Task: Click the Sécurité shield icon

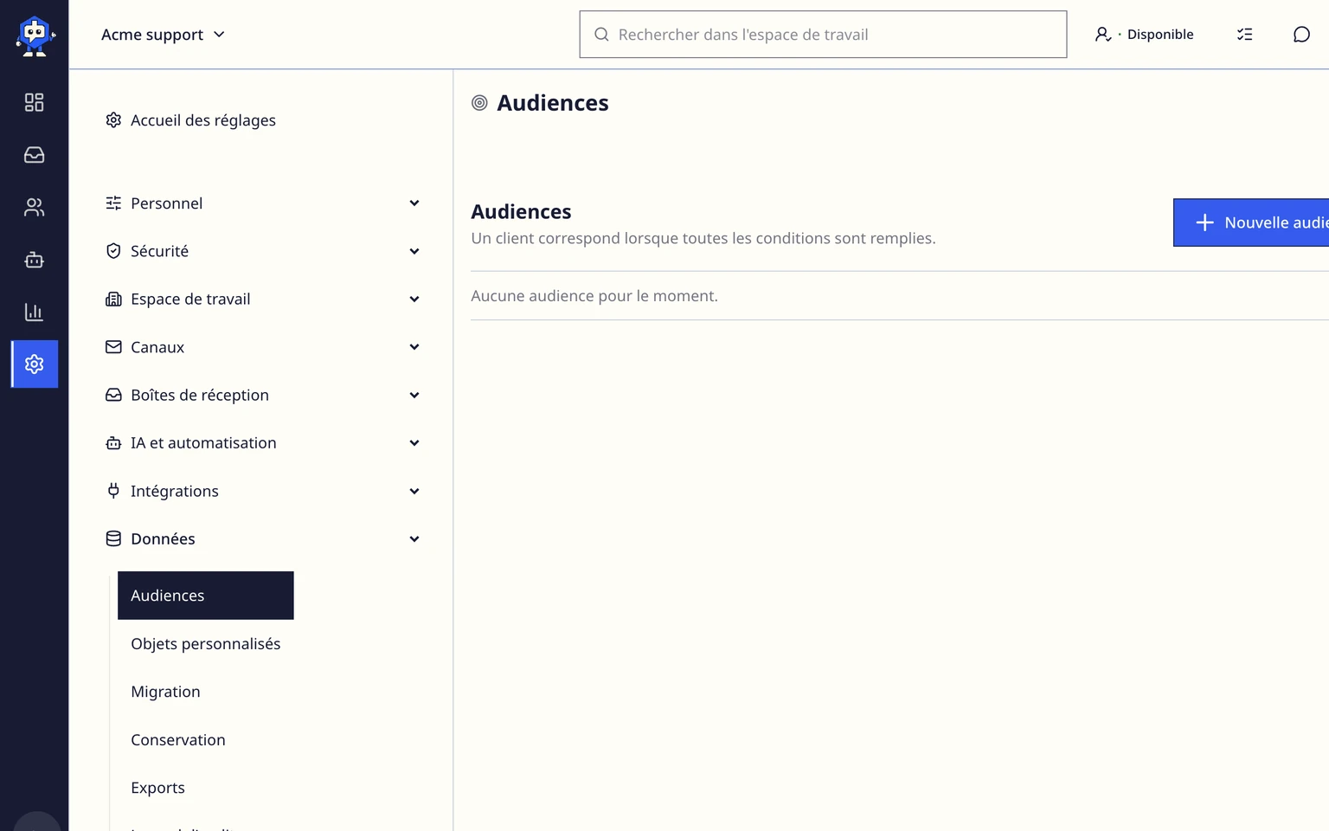Action: (x=113, y=251)
